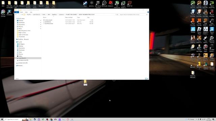Expand the Explorer ribbon chevron
Screen dimensions: 216x121
146,12
